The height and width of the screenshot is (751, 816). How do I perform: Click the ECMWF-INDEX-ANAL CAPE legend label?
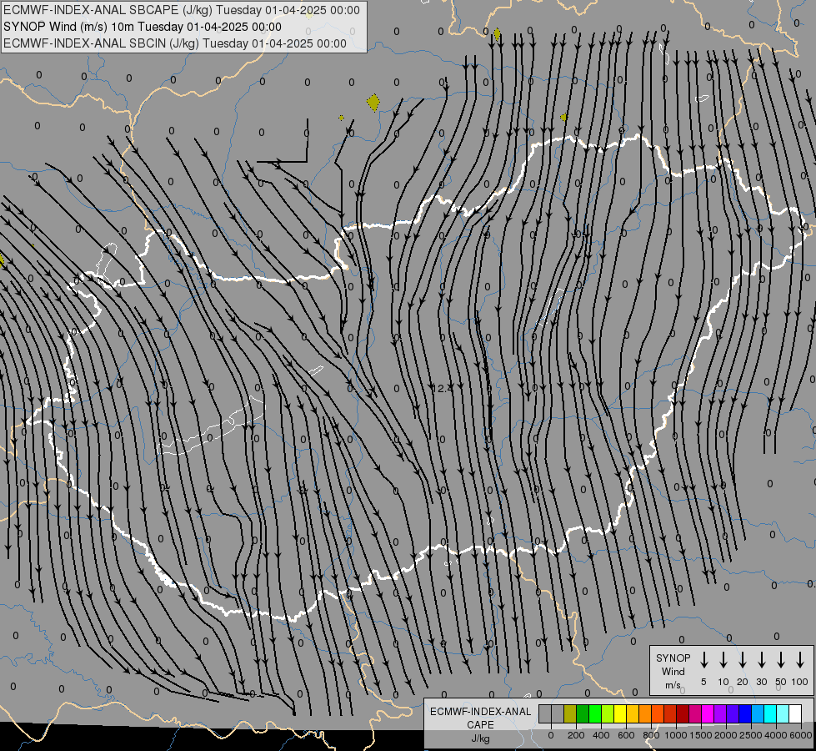point(480,718)
